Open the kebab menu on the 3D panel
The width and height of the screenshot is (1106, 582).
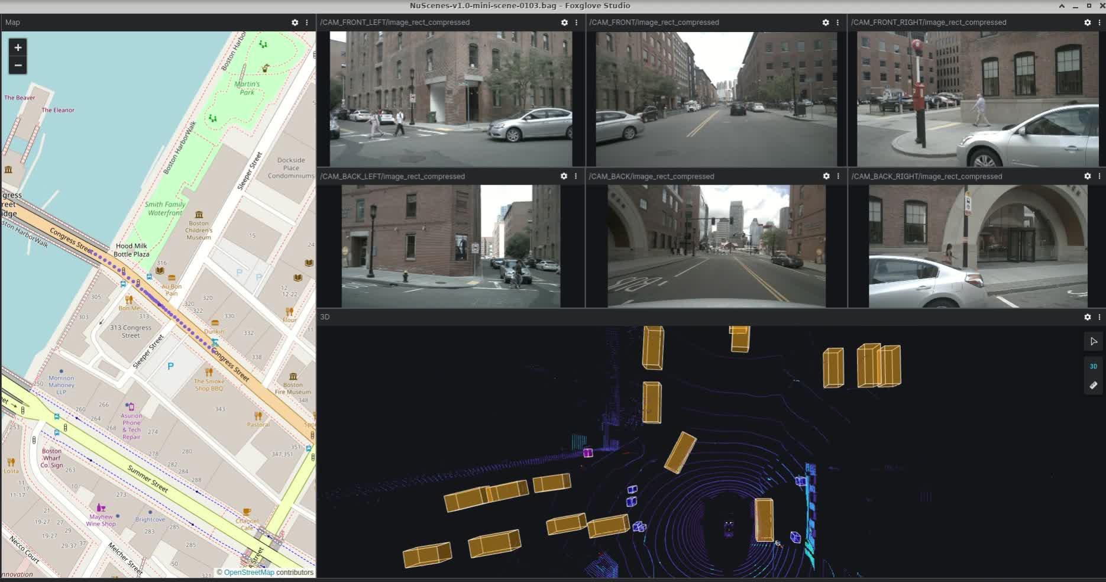click(1099, 317)
